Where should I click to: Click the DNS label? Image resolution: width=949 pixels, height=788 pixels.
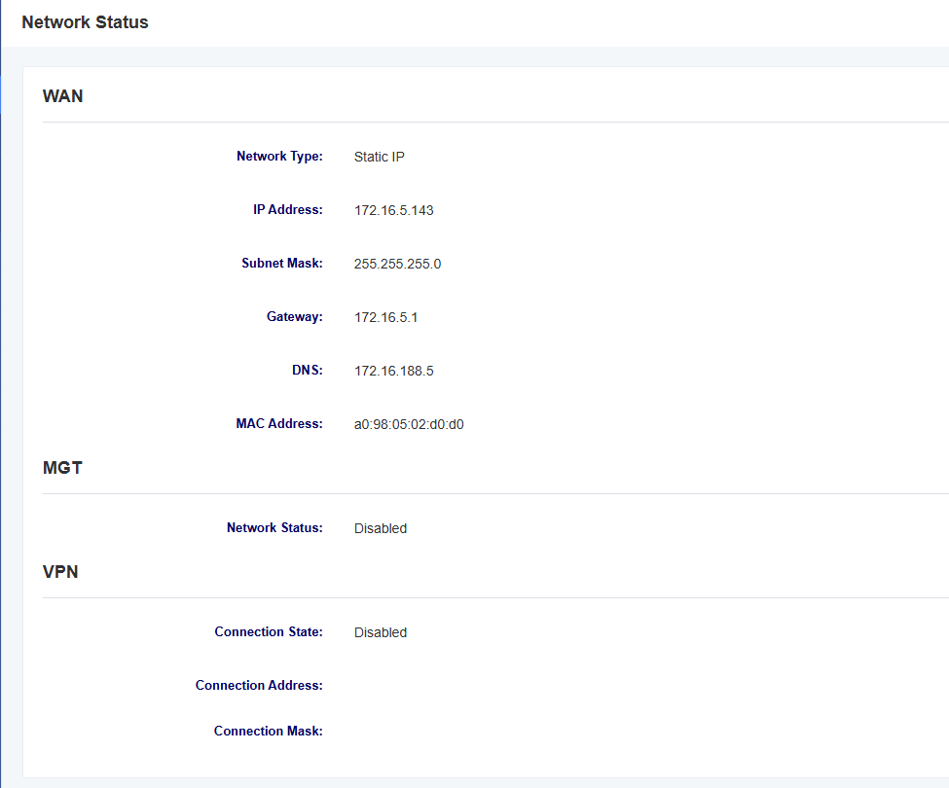click(308, 370)
